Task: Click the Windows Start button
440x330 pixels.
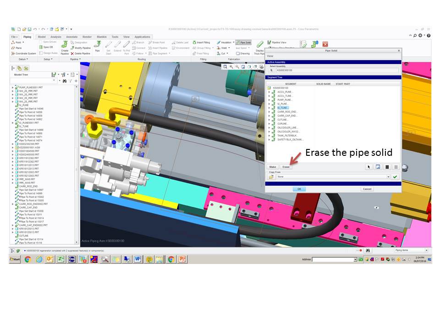Action: point(15,259)
